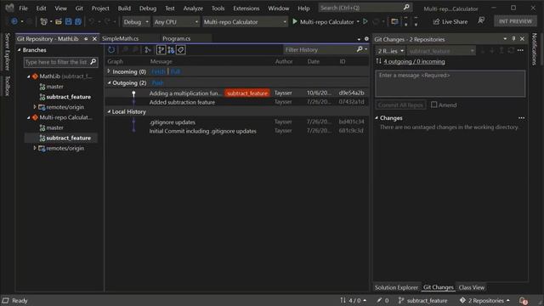Image resolution: width=544 pixels, height=306 pixels.
Task: Click the Live Share button
Action: point(450,22)
